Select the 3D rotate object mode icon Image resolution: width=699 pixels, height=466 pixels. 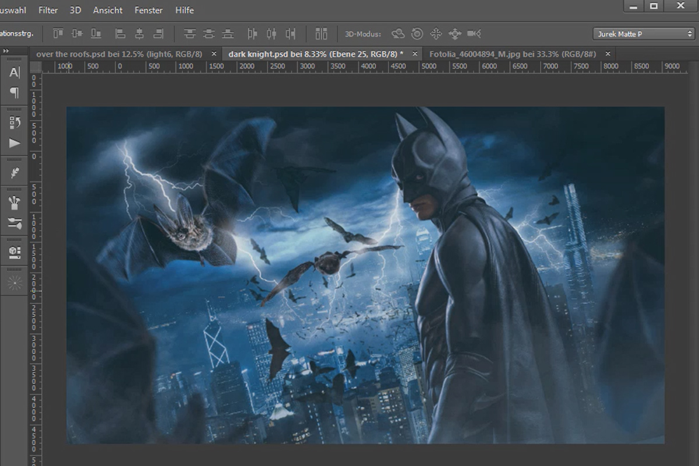point(398,33)
